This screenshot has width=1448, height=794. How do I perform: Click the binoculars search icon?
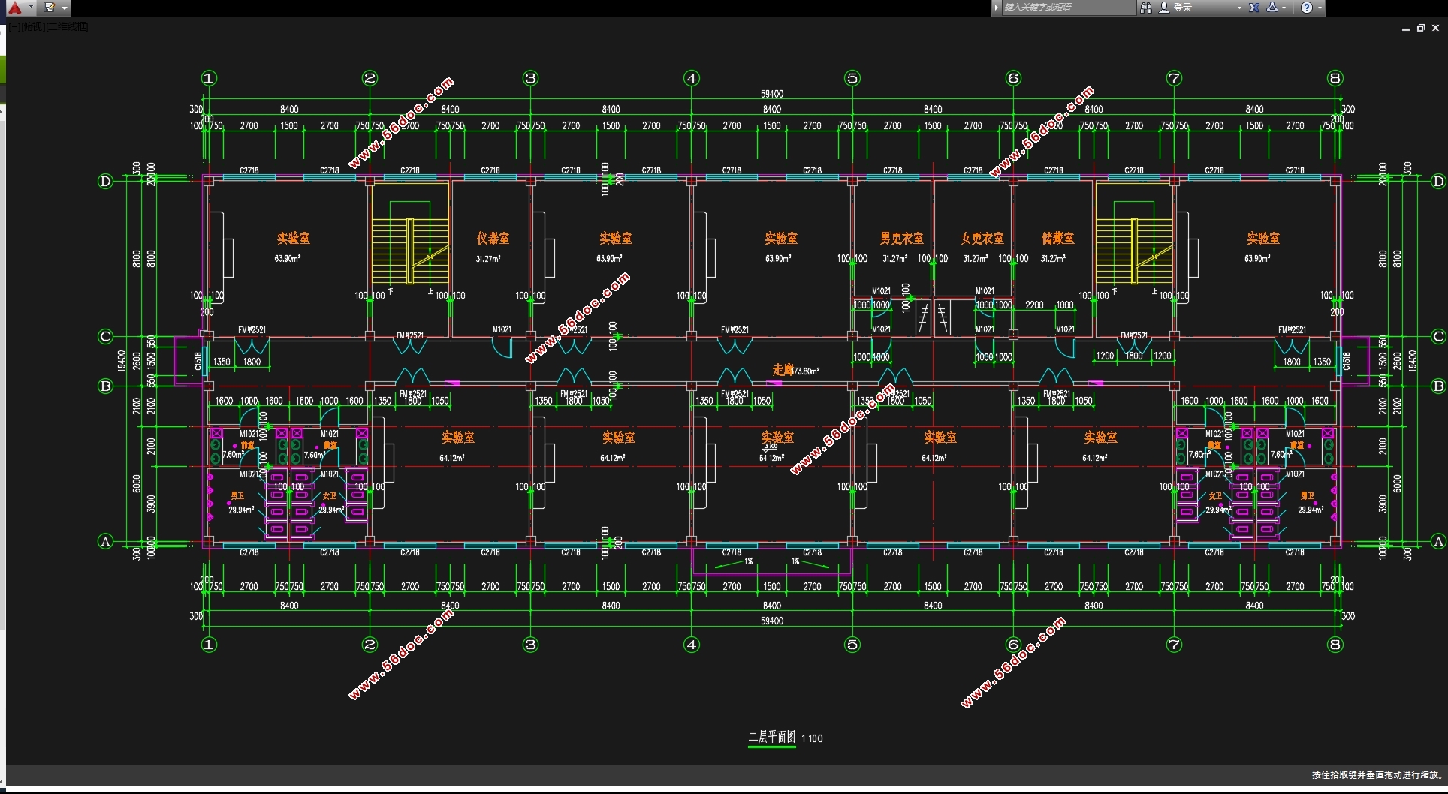click(1145, 8)
